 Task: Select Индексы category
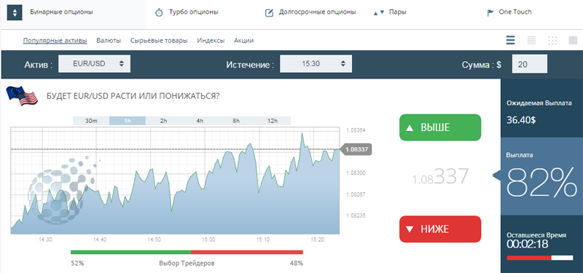click(x=211, y=41)
